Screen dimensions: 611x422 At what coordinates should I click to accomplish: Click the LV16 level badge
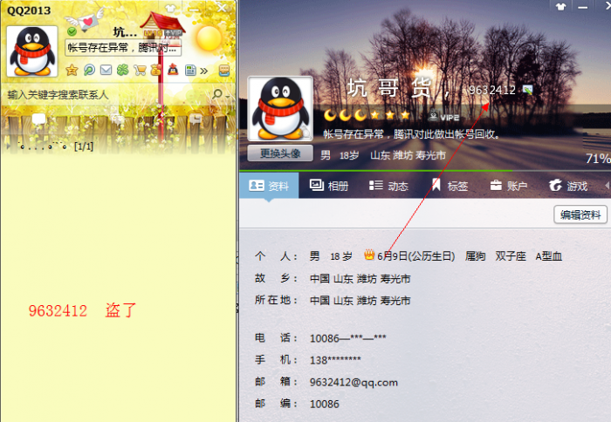click(153, 33)
